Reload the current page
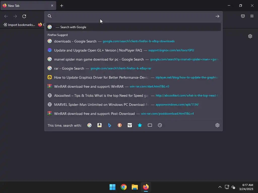 tap(24, 16)
